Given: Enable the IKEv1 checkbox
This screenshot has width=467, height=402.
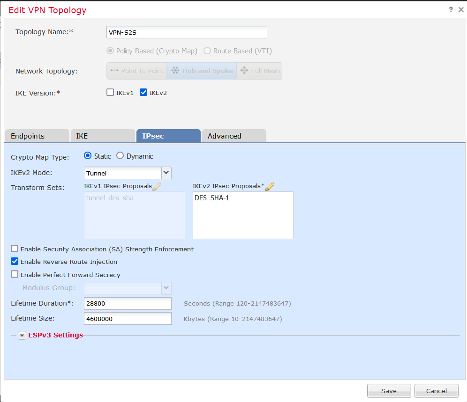Looking at the screenshot, I should coord(110,93).
